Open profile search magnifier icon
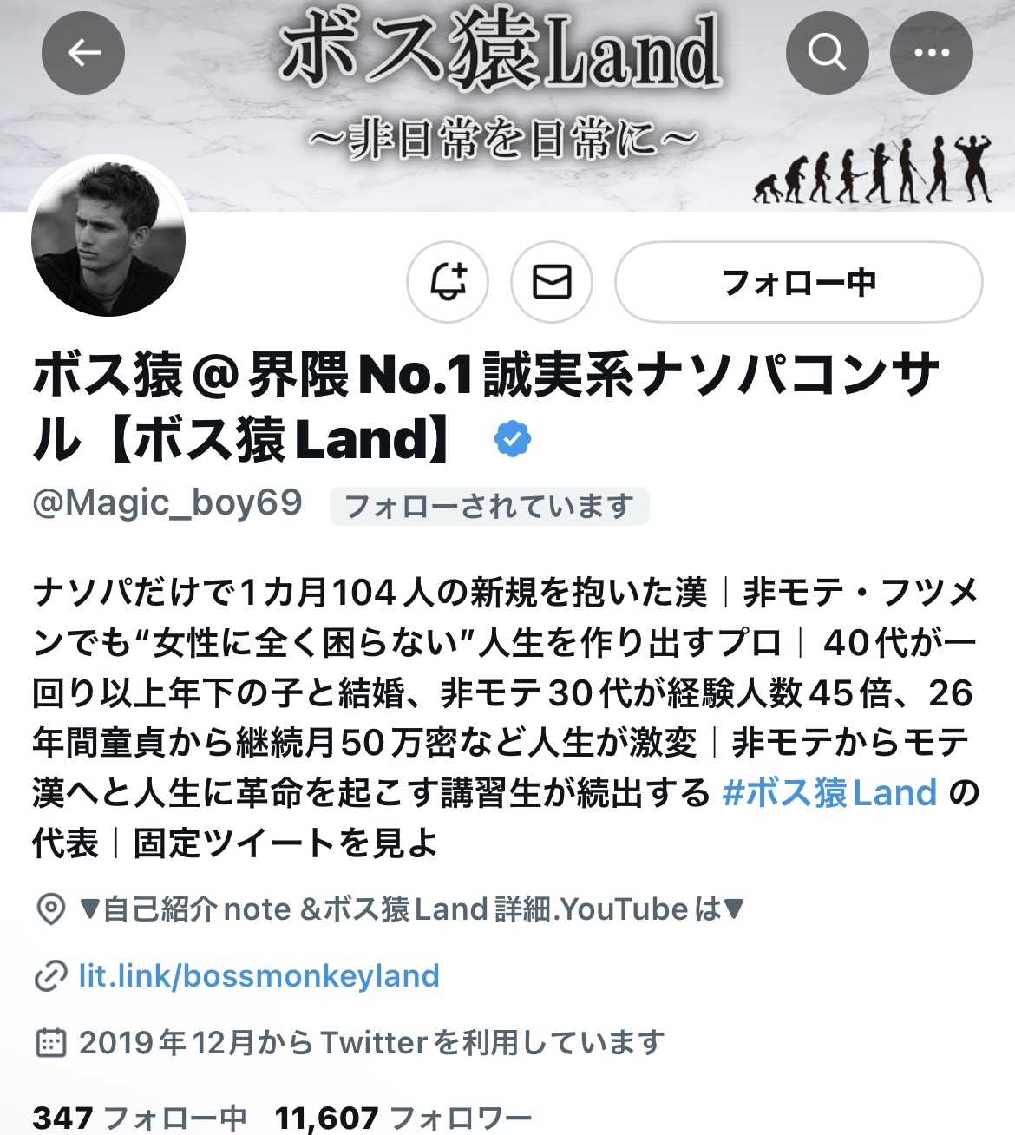 point(828,53)
